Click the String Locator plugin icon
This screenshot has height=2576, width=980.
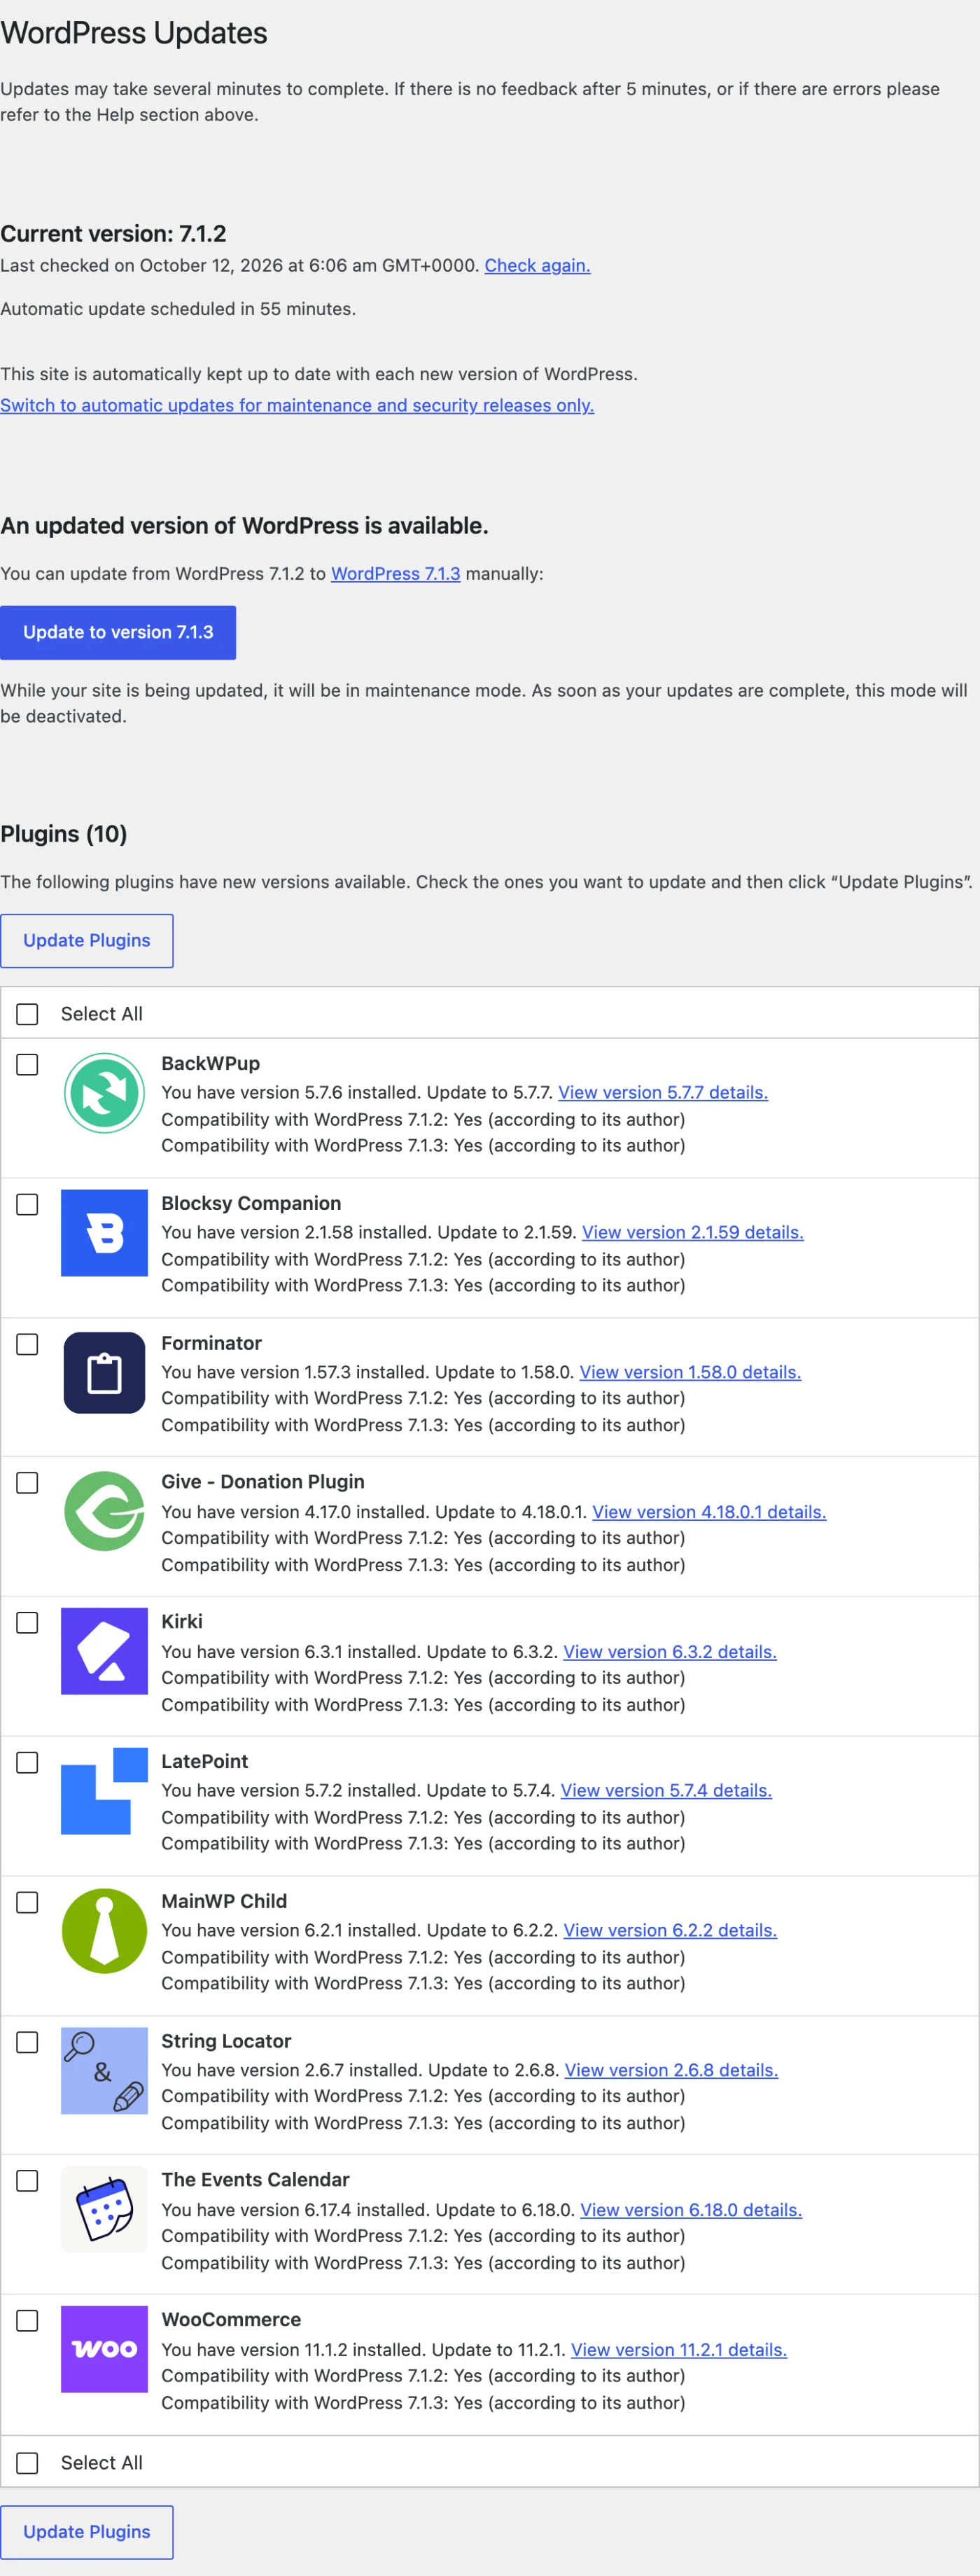point(104,2071)
